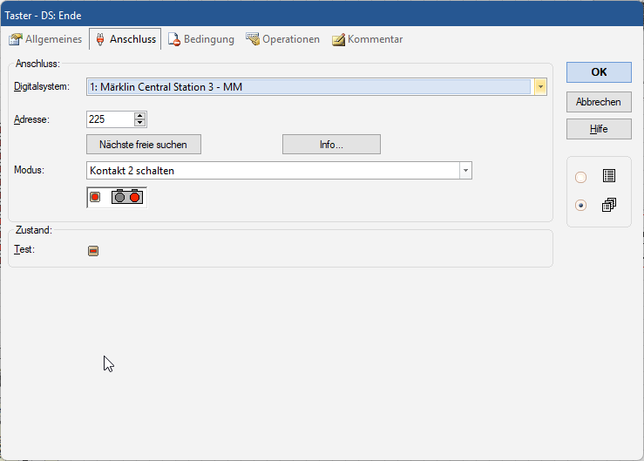Click the Kommentar notepad icon
The image size is (644, 461).
pos(338,39)
